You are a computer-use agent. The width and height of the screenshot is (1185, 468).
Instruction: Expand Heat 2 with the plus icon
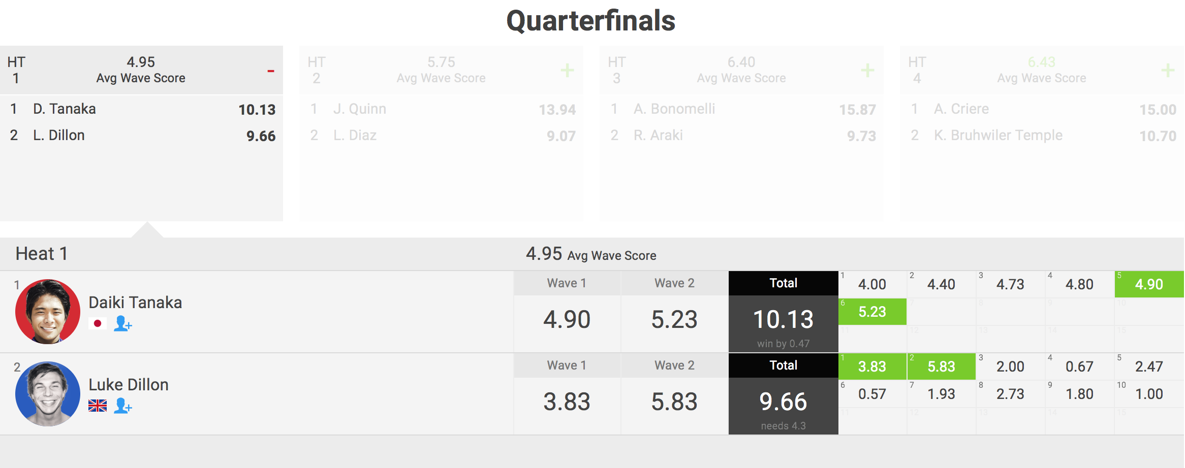[567, 70]
